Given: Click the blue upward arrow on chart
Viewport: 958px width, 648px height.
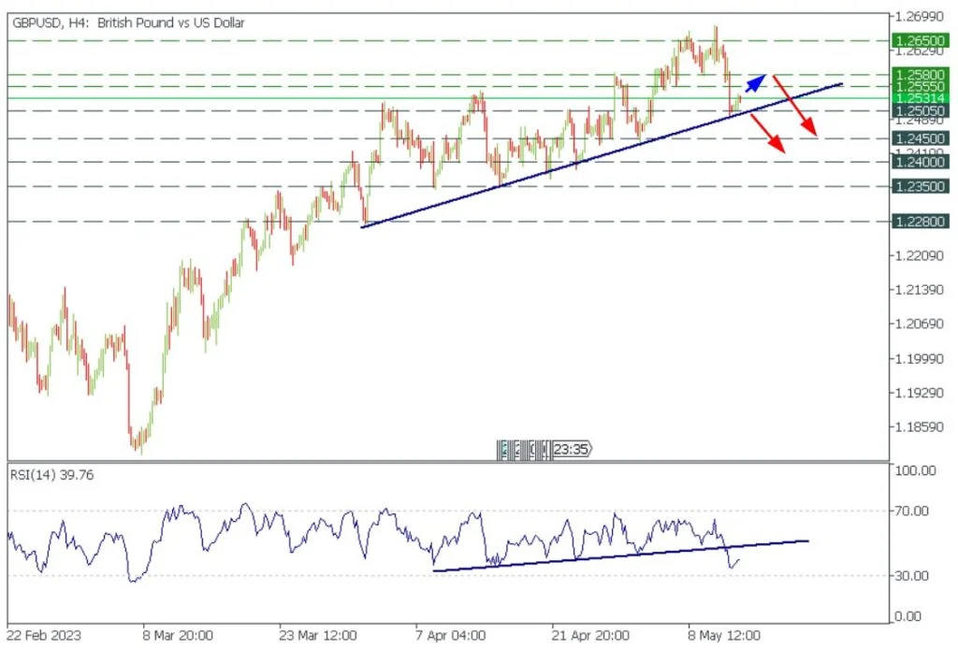Looking at the screenshot, I should [755, 84].
